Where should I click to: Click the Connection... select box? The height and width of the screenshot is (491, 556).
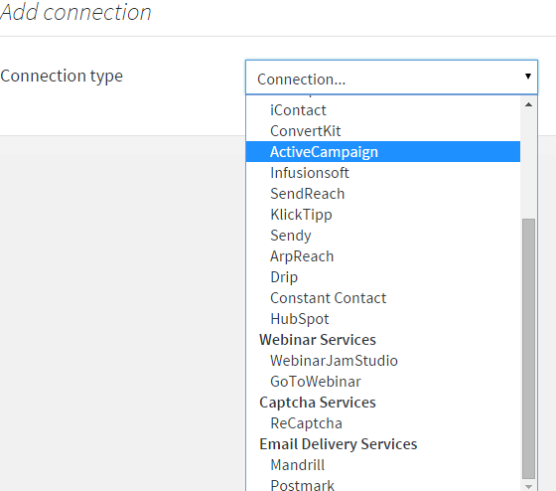(391, 78)
